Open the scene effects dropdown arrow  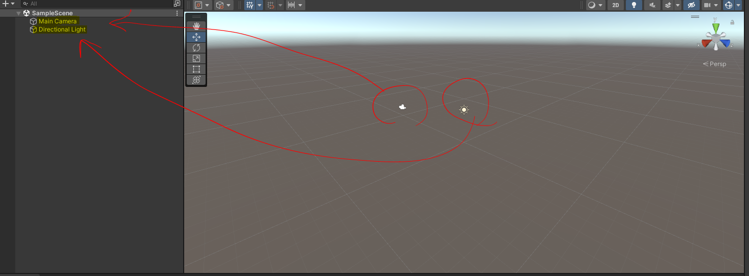click(x=678, y=5)
